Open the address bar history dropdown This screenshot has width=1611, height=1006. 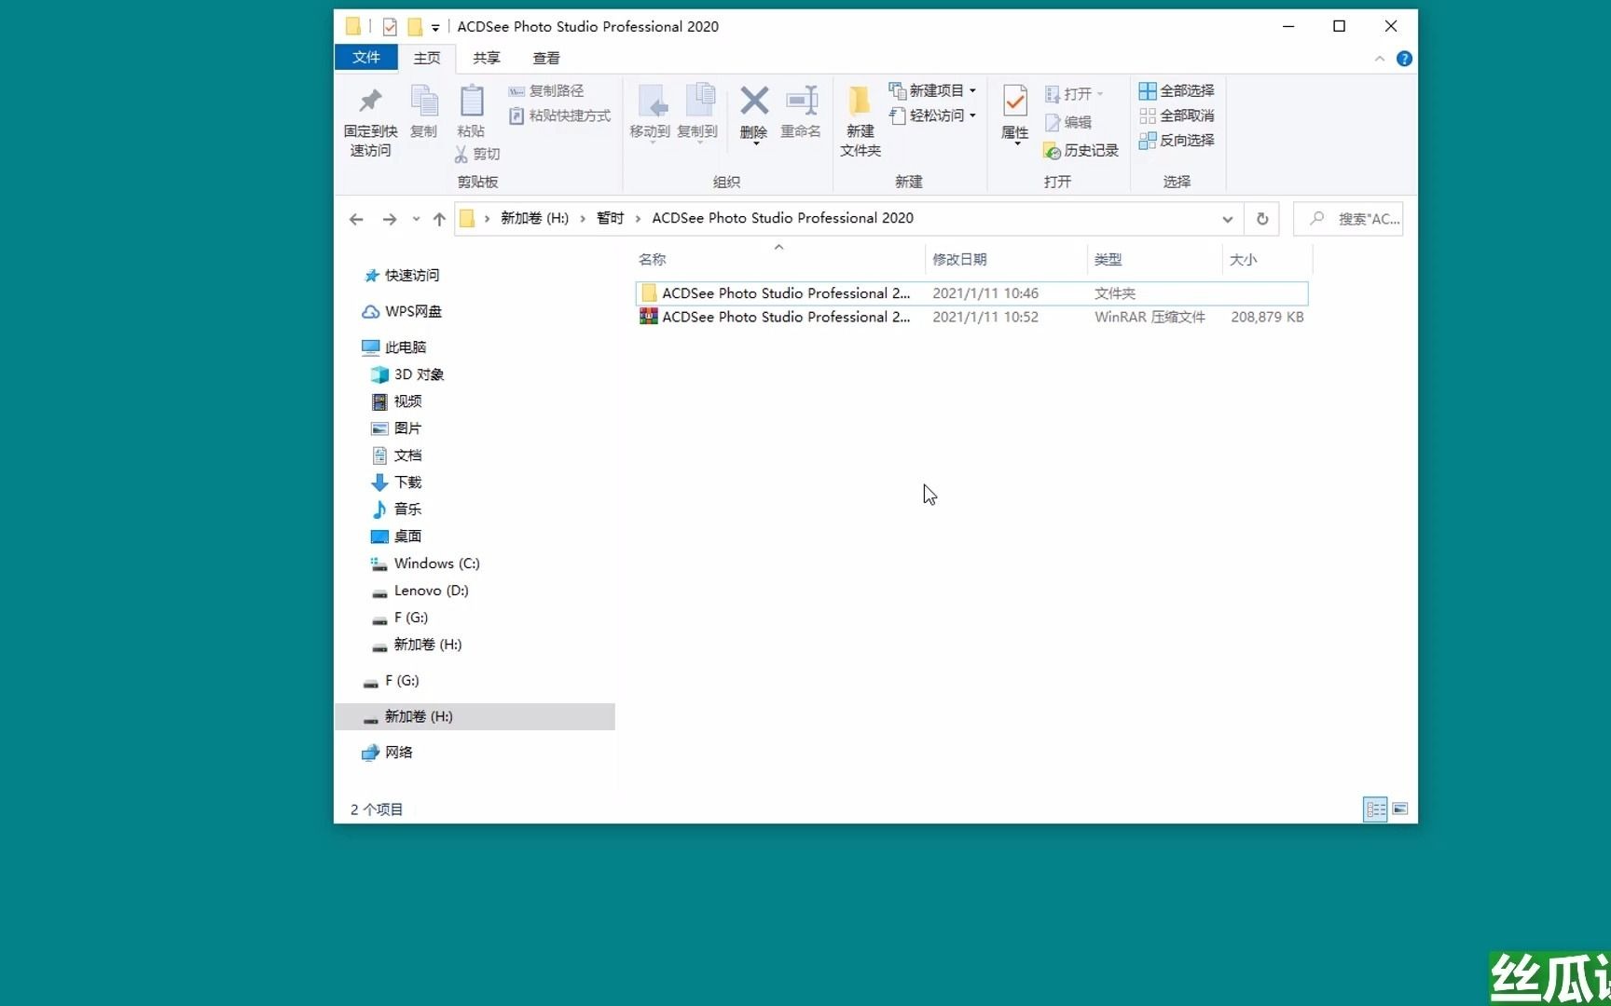tap(1227, 218)
